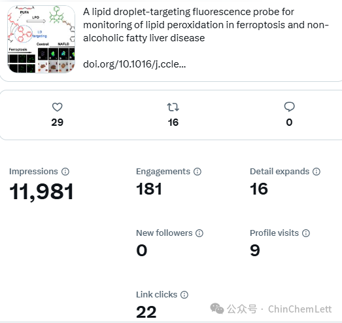Open the article graphical abstract thumbnail
Viewport: 342px width, 323px height.
(41, 39)
